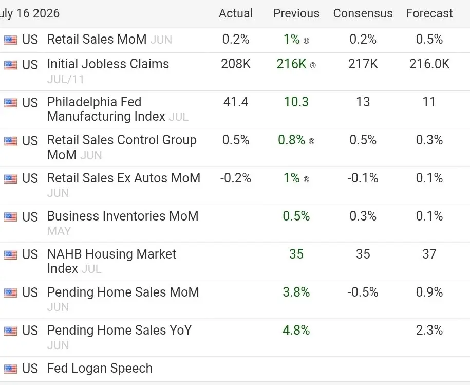Open the Pending Home Sales YoY indicator
Viewport: 470px width, 385px height.
(119, 330)
